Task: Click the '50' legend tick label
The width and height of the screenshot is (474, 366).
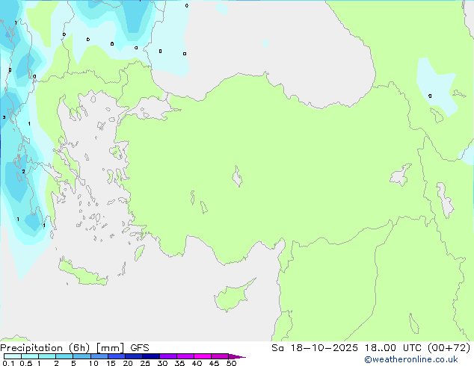Action: pos(231,363)
